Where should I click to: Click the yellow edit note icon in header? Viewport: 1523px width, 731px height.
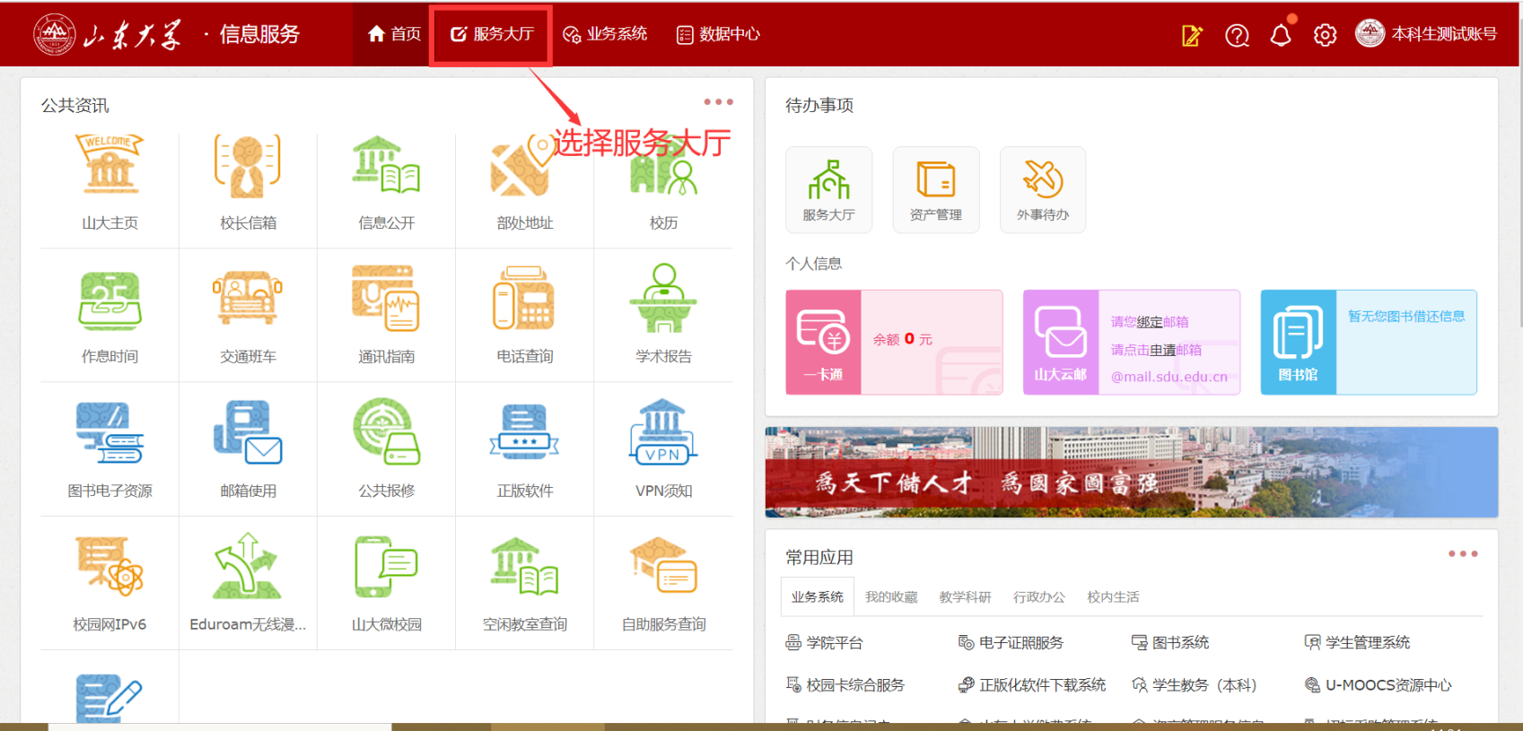tap(1192, 35)
